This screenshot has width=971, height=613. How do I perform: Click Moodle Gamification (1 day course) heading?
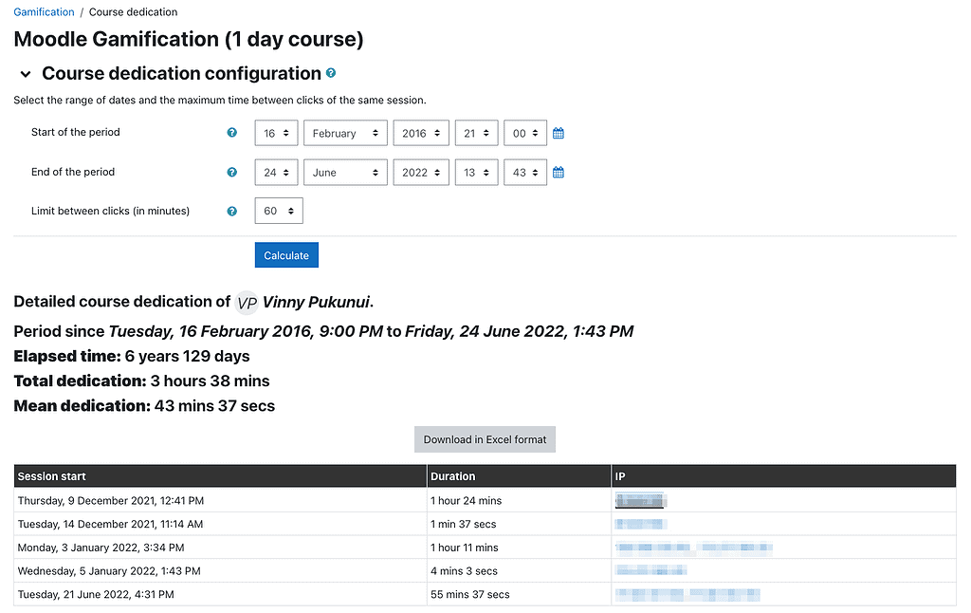point(189,39)
